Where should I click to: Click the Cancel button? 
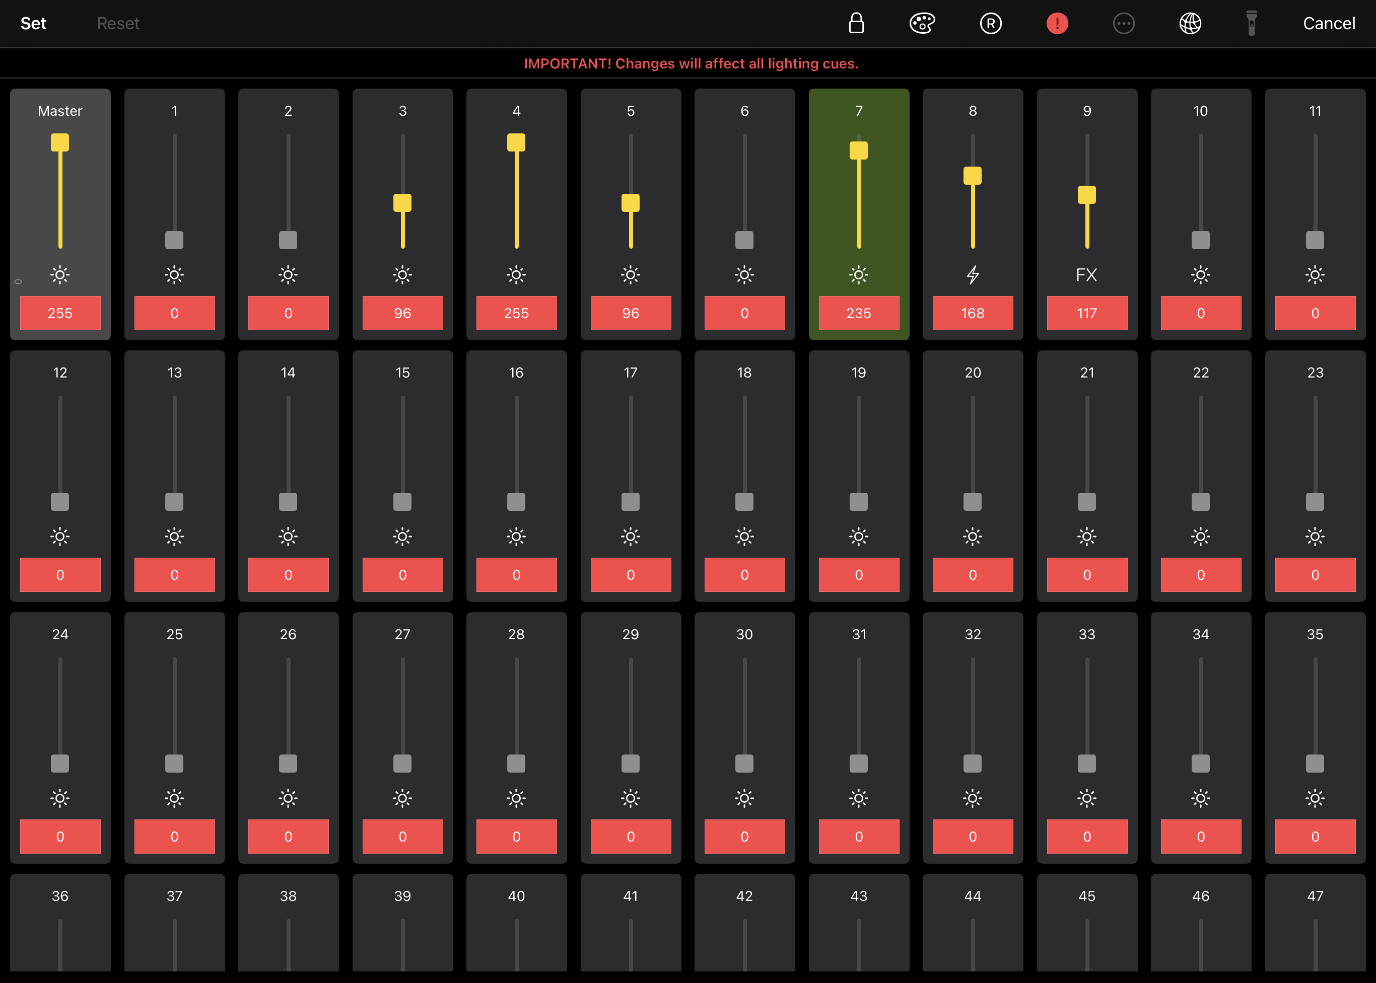pos(1329,24)
